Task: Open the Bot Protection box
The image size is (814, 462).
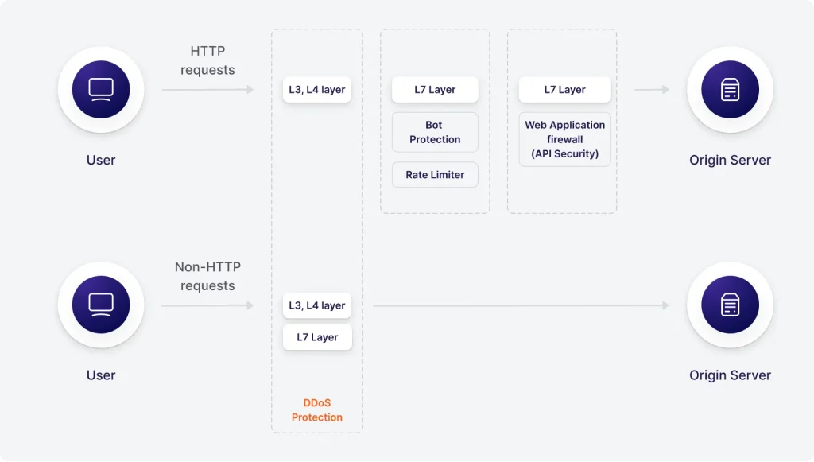Action: pyautogui.click(x=435, y=132)
